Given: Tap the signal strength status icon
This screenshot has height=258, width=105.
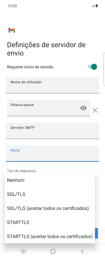Looking at the screenshot, I should point(93,6).
